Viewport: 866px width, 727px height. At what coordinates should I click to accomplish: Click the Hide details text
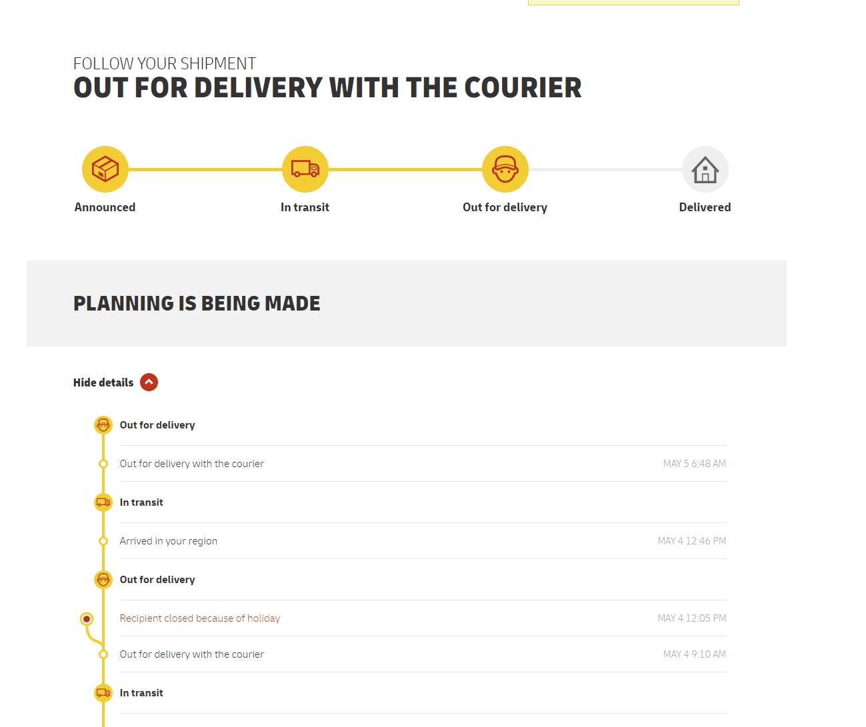(x=103, y=382)
